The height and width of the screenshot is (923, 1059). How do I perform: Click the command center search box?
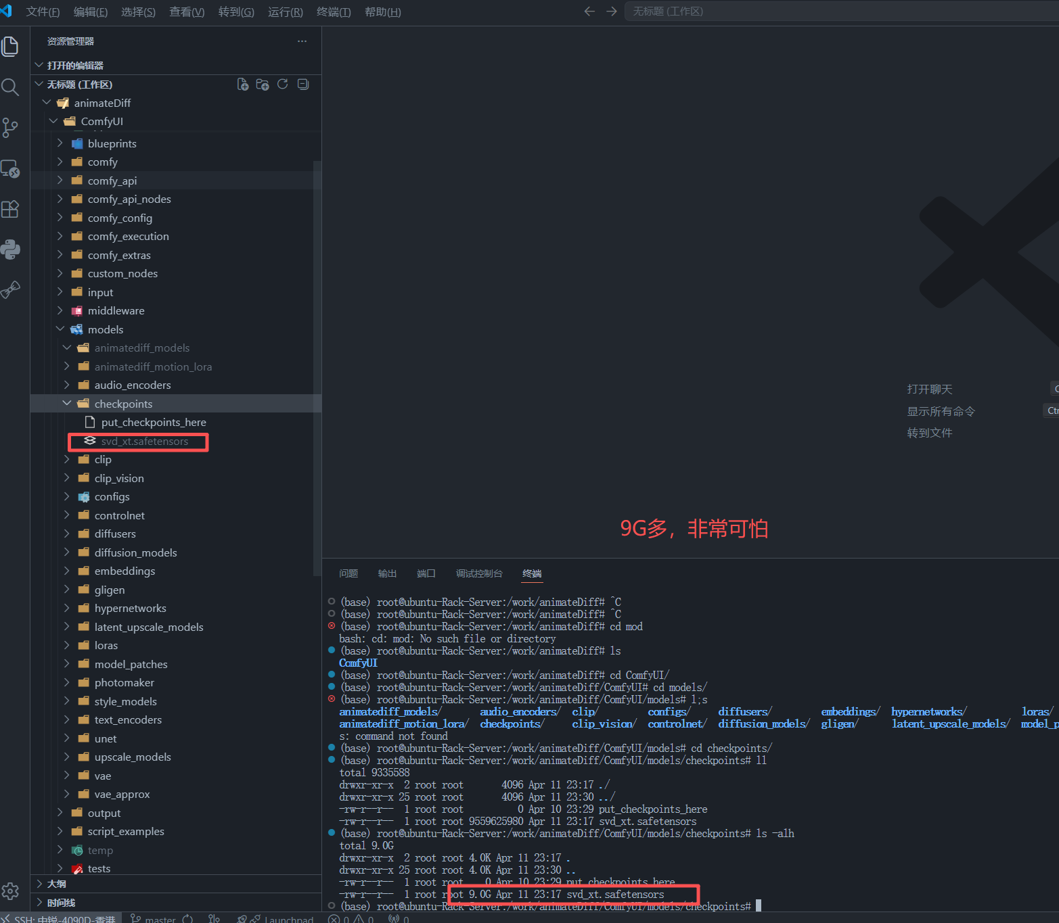click(x=842, y=11)
